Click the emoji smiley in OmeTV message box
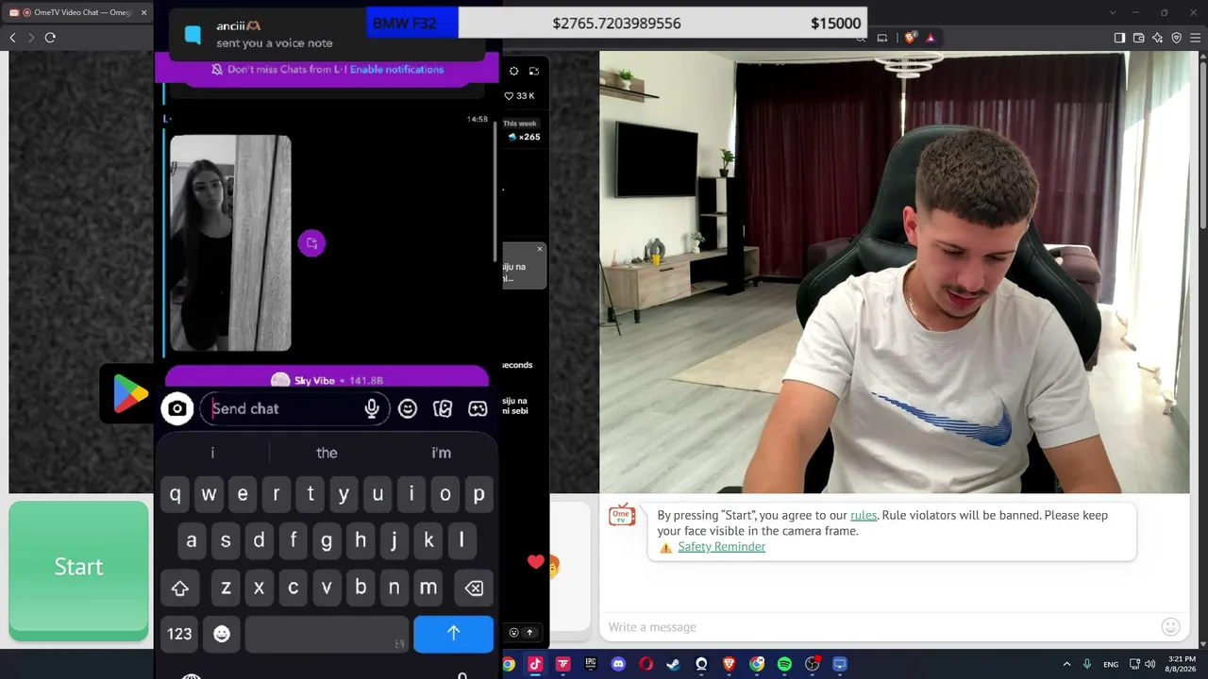This screenshot has height=679, width=1208. tap(1170, 627)
